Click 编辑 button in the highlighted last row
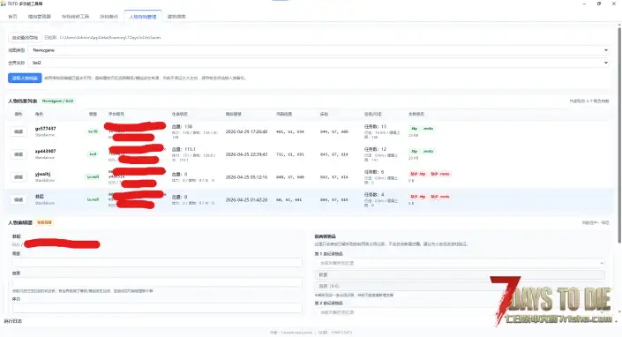622x337 pixels. pyautogui.click(x=19, y=199)
